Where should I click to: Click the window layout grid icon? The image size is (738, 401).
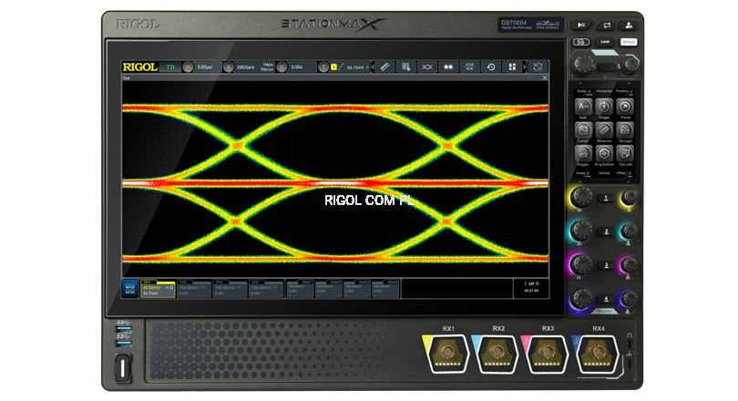(x=513, y=67)
